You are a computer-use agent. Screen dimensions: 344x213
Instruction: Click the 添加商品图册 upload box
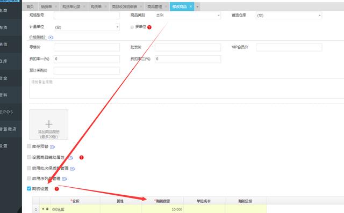point(49,124)
